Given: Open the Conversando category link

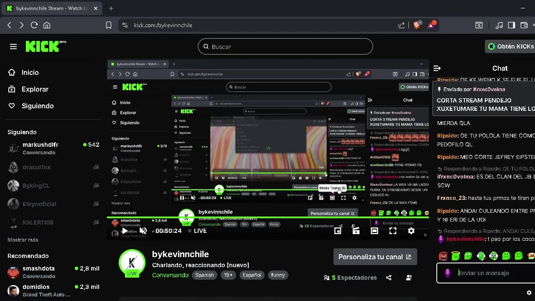Looking at the screenshot, I should click(170, 275).
